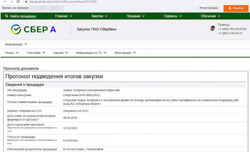Click состоялась result value
Image resolution: width=250 pixels, height=152 pixels.
click(x=71, y=141)
